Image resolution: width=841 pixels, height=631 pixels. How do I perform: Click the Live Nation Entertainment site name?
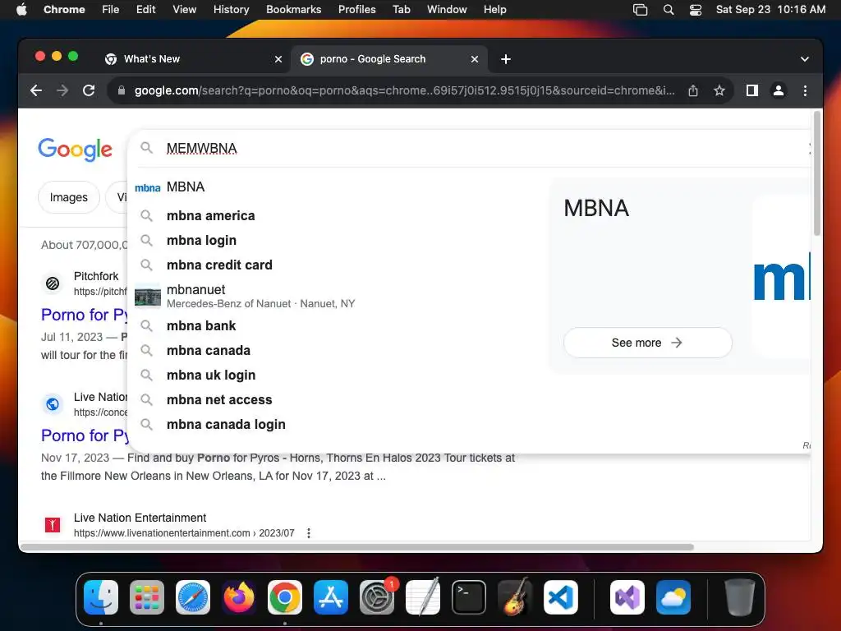(140, 518)
